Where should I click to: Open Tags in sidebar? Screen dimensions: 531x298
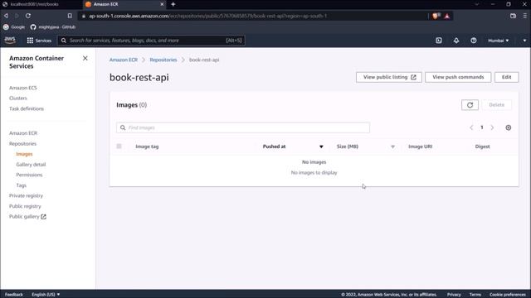pos(21,185)
